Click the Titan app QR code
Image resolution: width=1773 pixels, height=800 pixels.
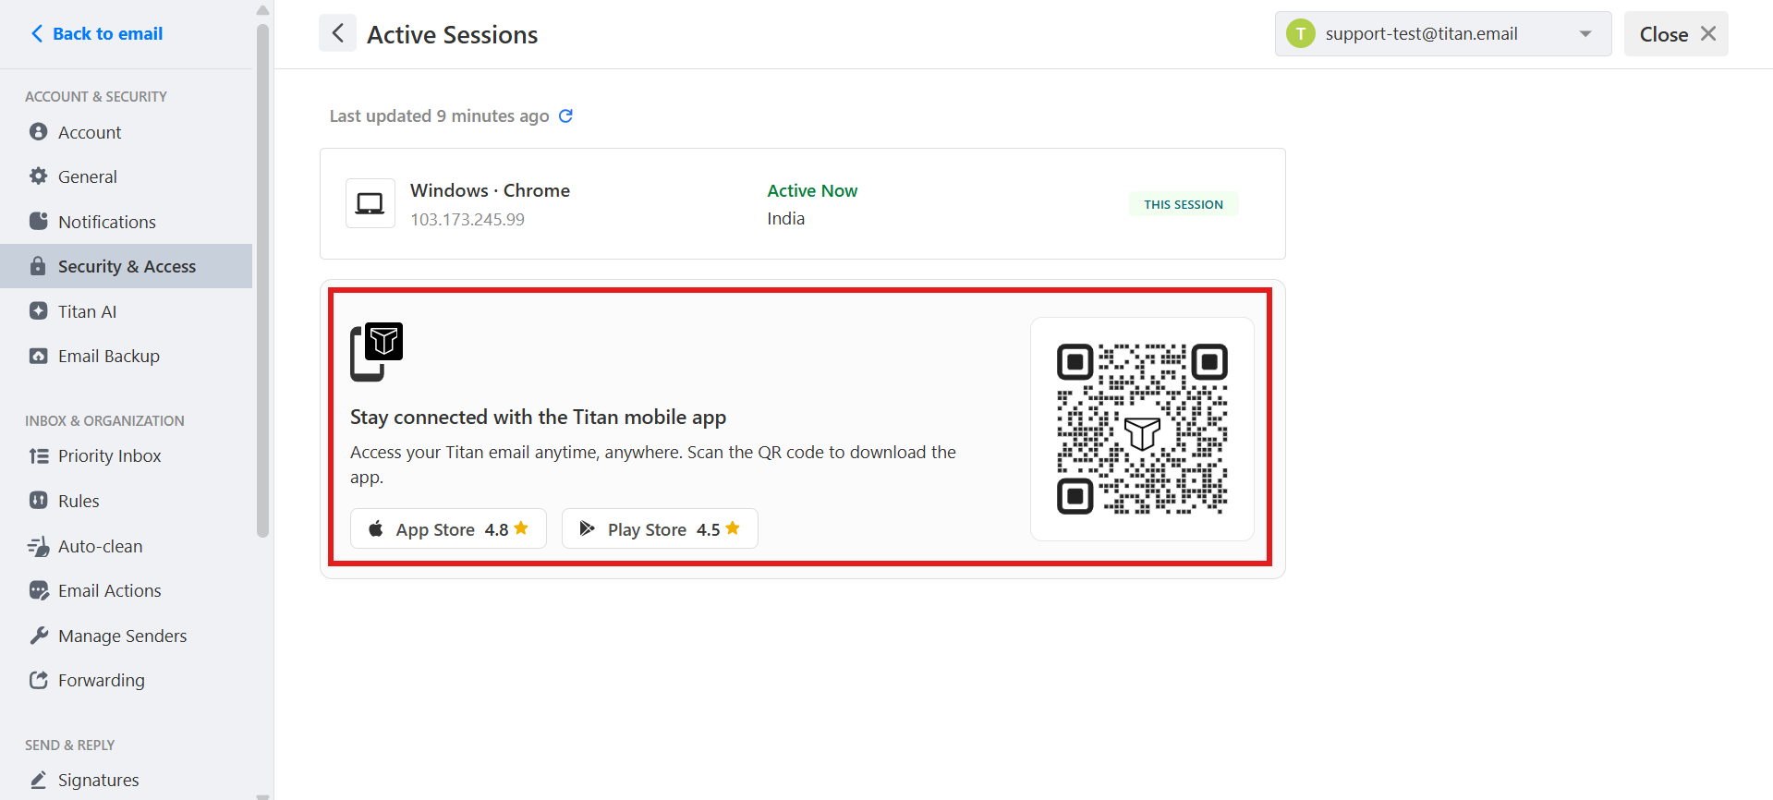[1142, 429]
